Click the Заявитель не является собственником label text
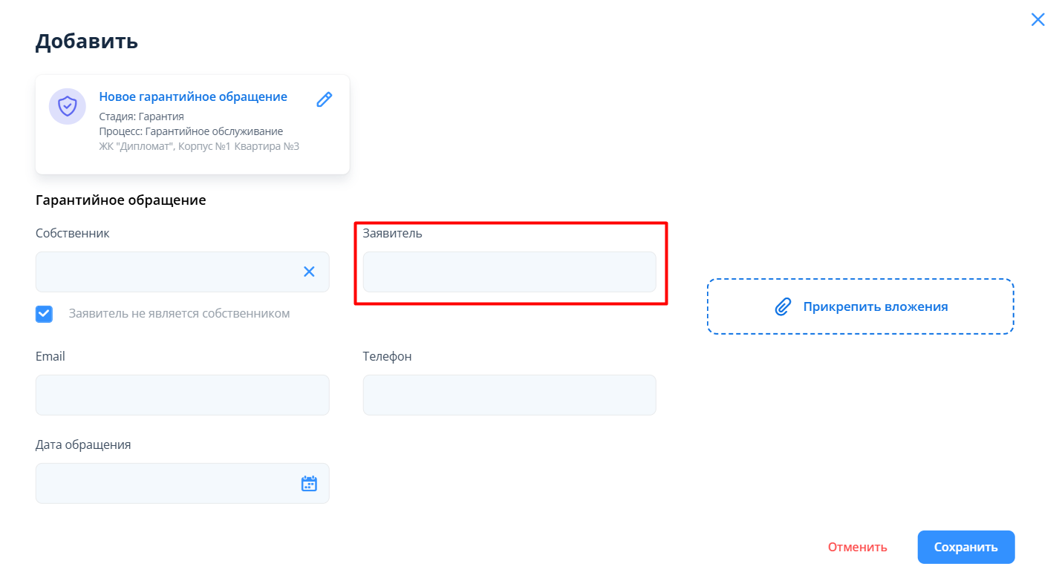 point(179,314)
